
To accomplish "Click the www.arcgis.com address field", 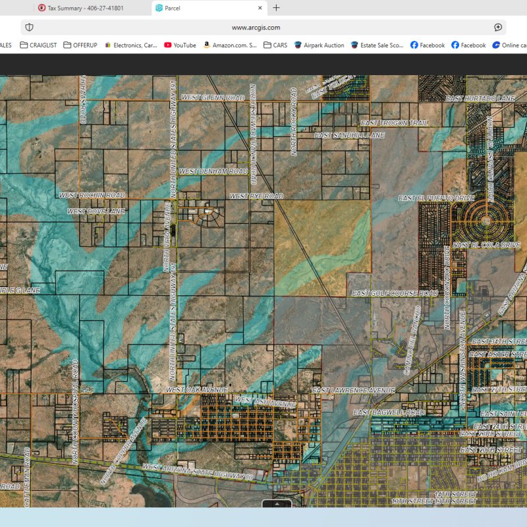I will [256, 28].
